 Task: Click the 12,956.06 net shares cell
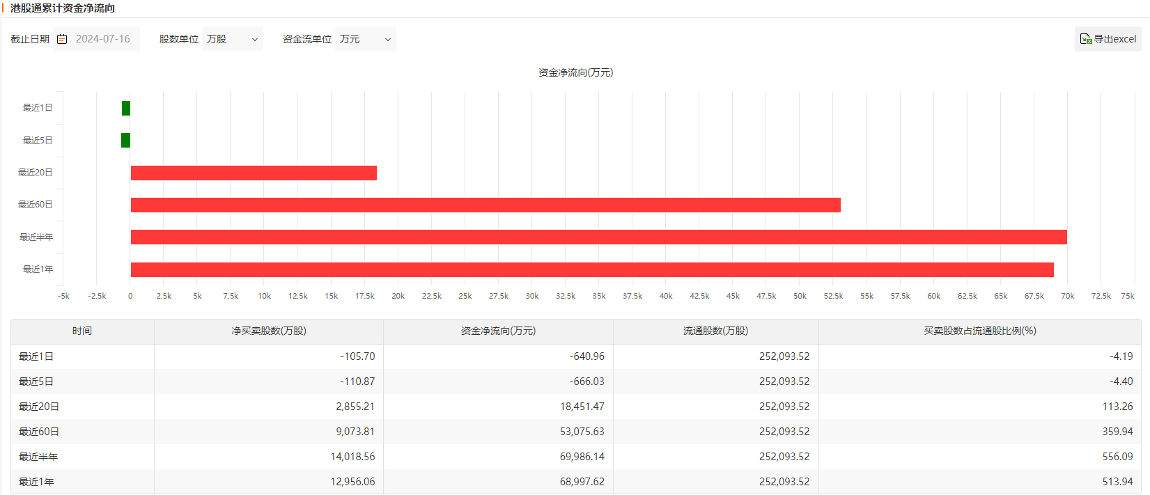click(269, 482)
